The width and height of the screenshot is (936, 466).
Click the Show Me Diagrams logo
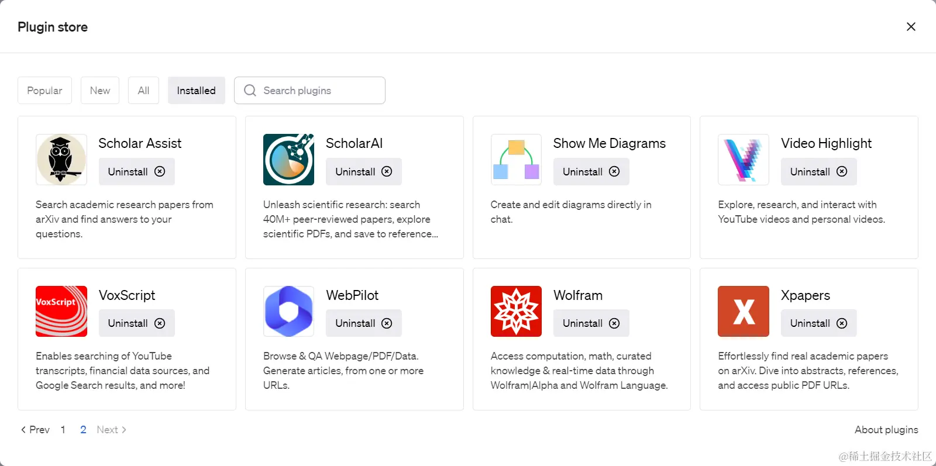tap(516, 160)
